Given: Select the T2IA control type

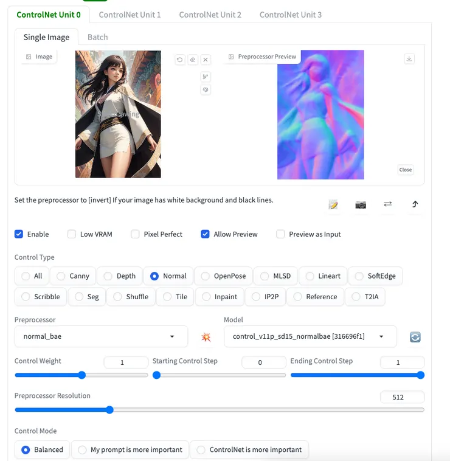Looking at the screenshot, I should (365, 297).
